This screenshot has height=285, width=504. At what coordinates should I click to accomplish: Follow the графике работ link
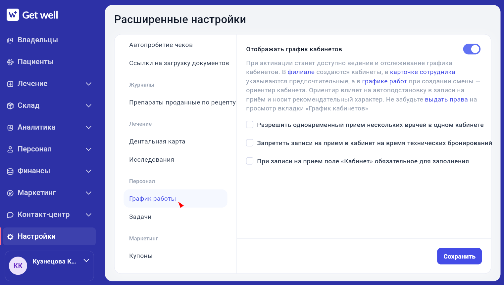(384, 81)
